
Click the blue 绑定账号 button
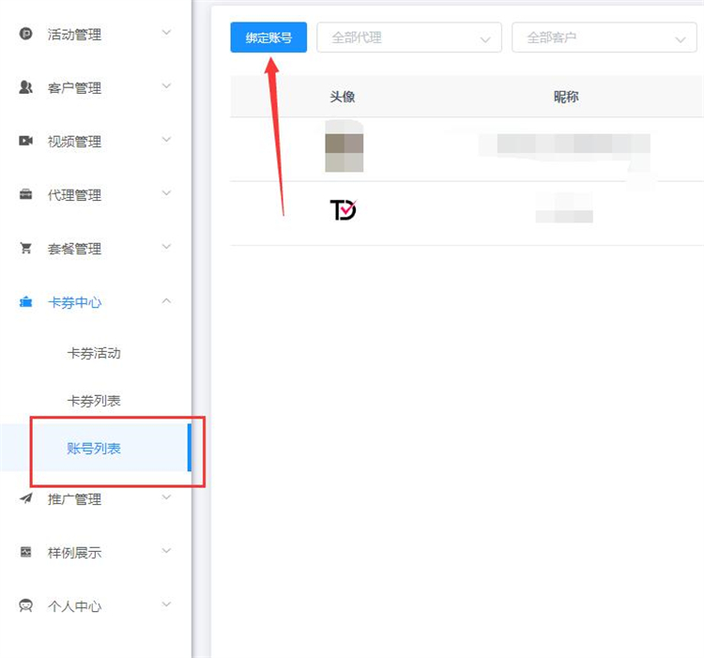[x=268, y=38]
